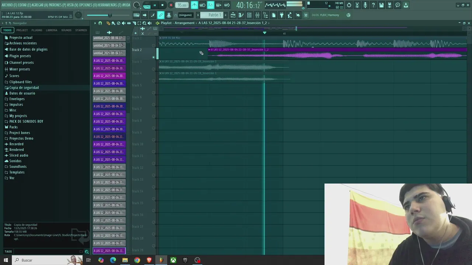Select the pencil draw tool in playlist toolbar
Image resolution: width=472 pixels, height=265 pixels.
[x=108, y=23]
